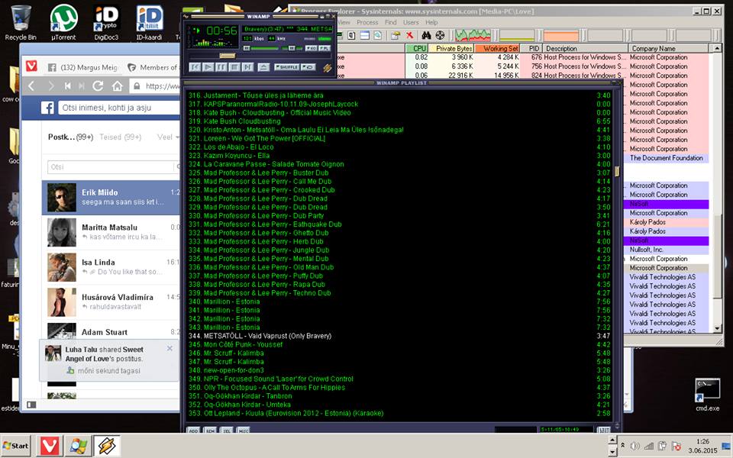Image resolution: width=733 pixels, height=458 pixels.
Task: Sort by CPU column header
Action: [x=417, y=48]
